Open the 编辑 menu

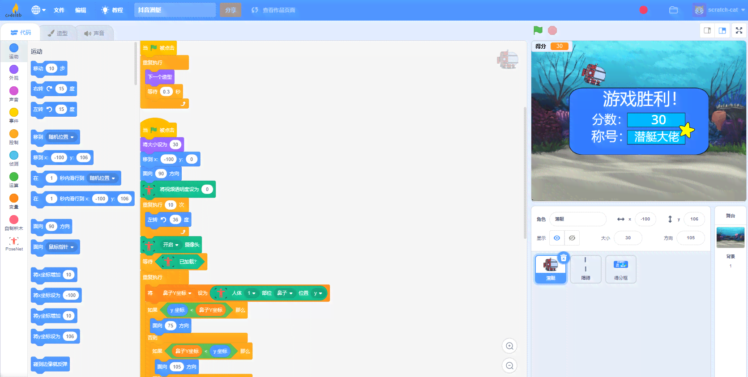pyautogui.click(x=81, y=10)
